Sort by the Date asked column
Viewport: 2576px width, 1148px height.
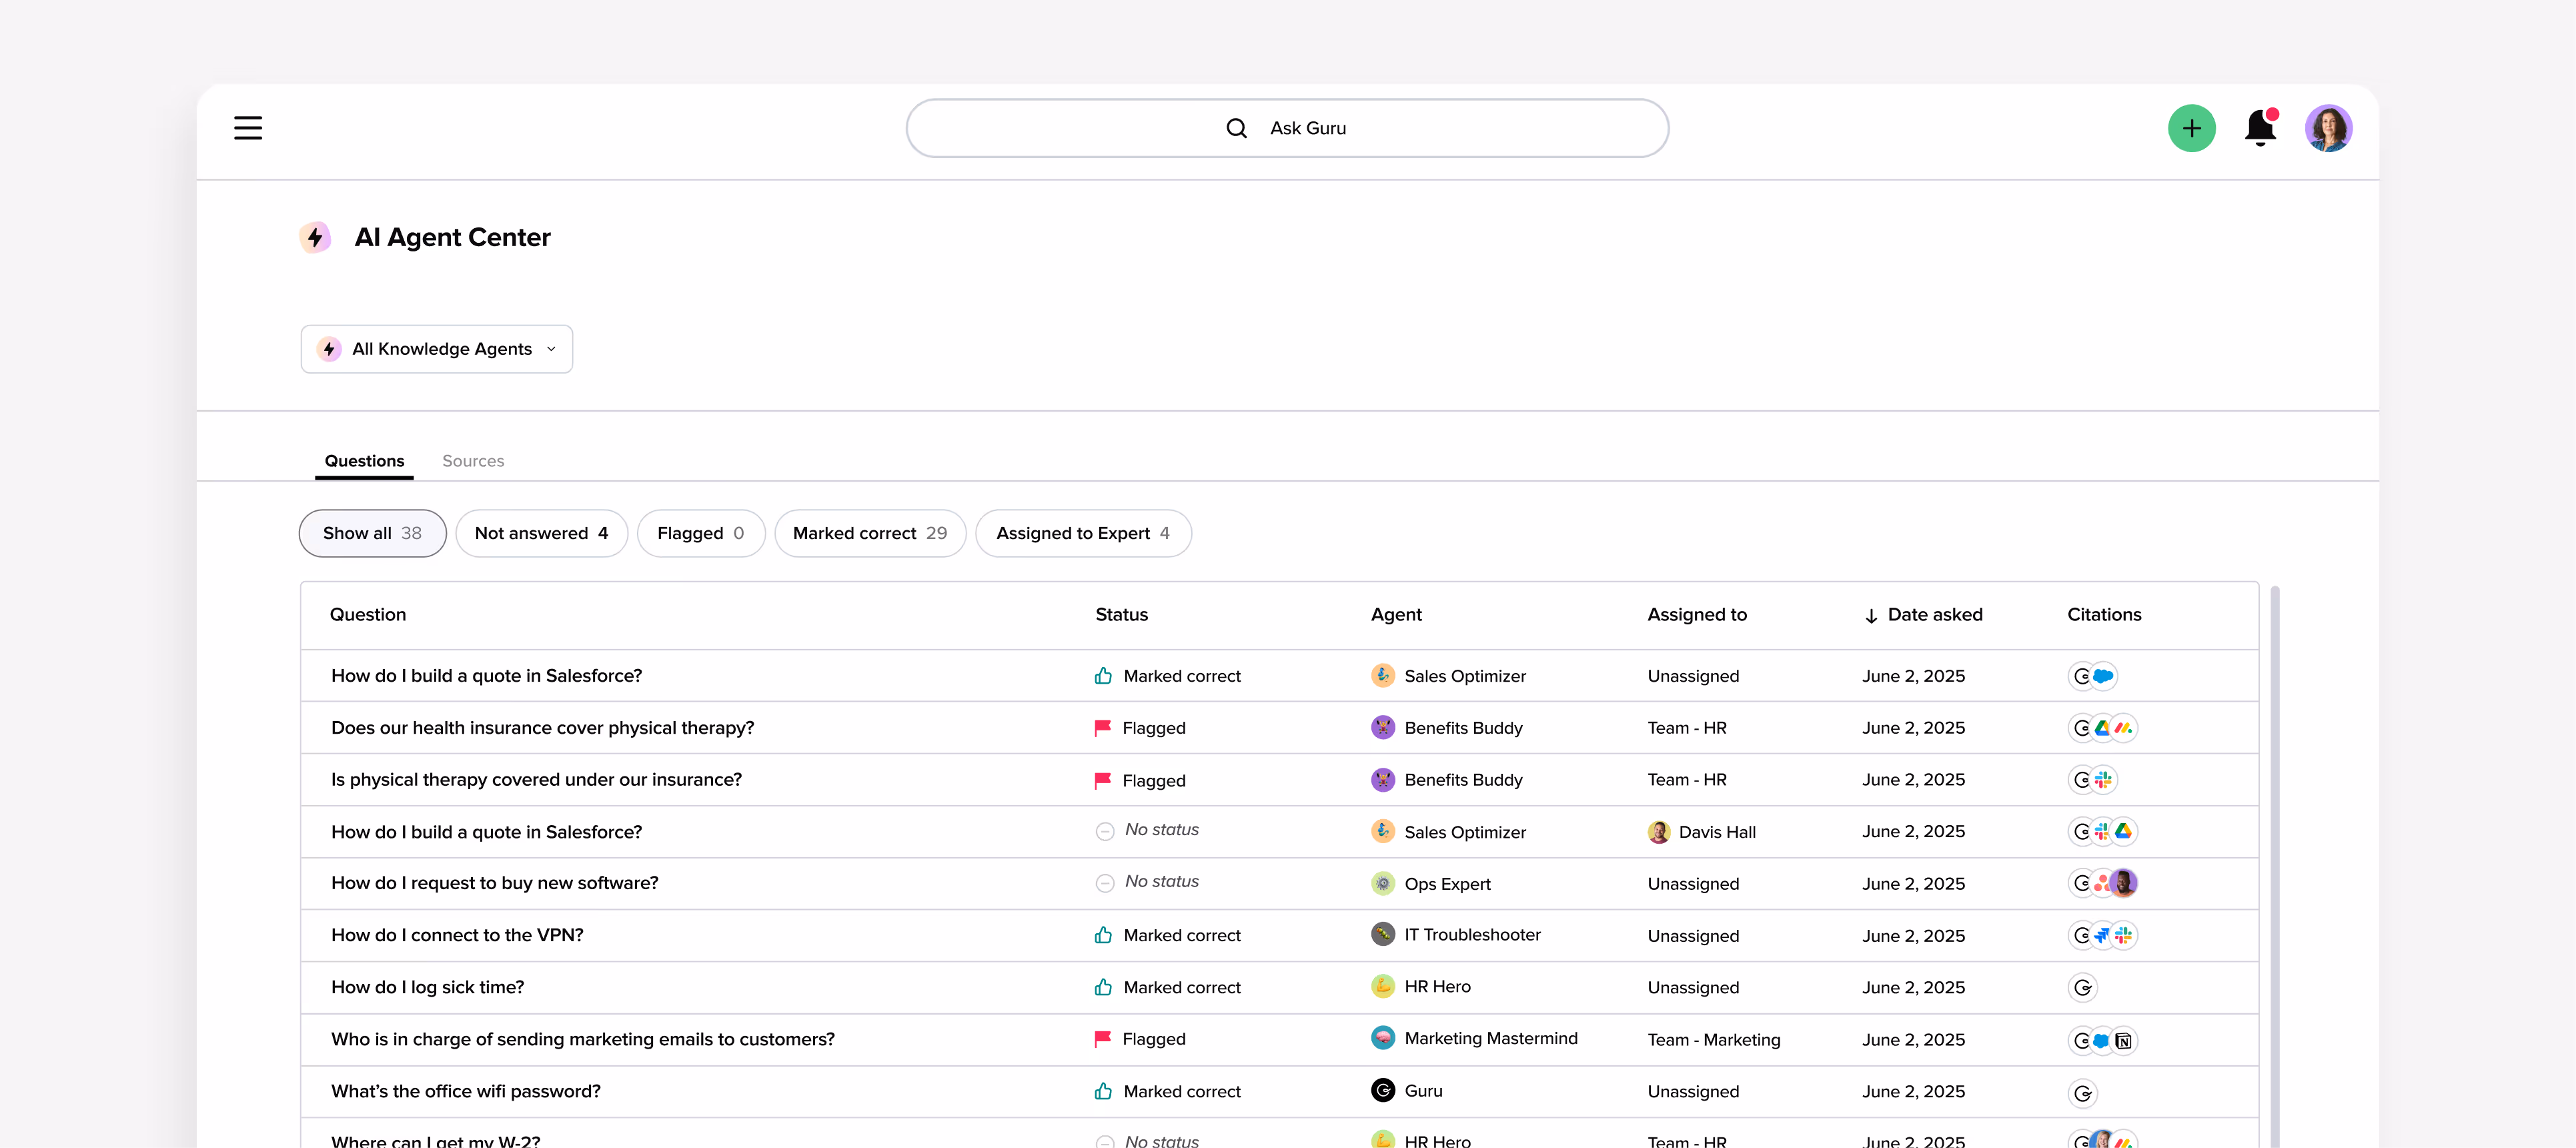point(1933,615)
